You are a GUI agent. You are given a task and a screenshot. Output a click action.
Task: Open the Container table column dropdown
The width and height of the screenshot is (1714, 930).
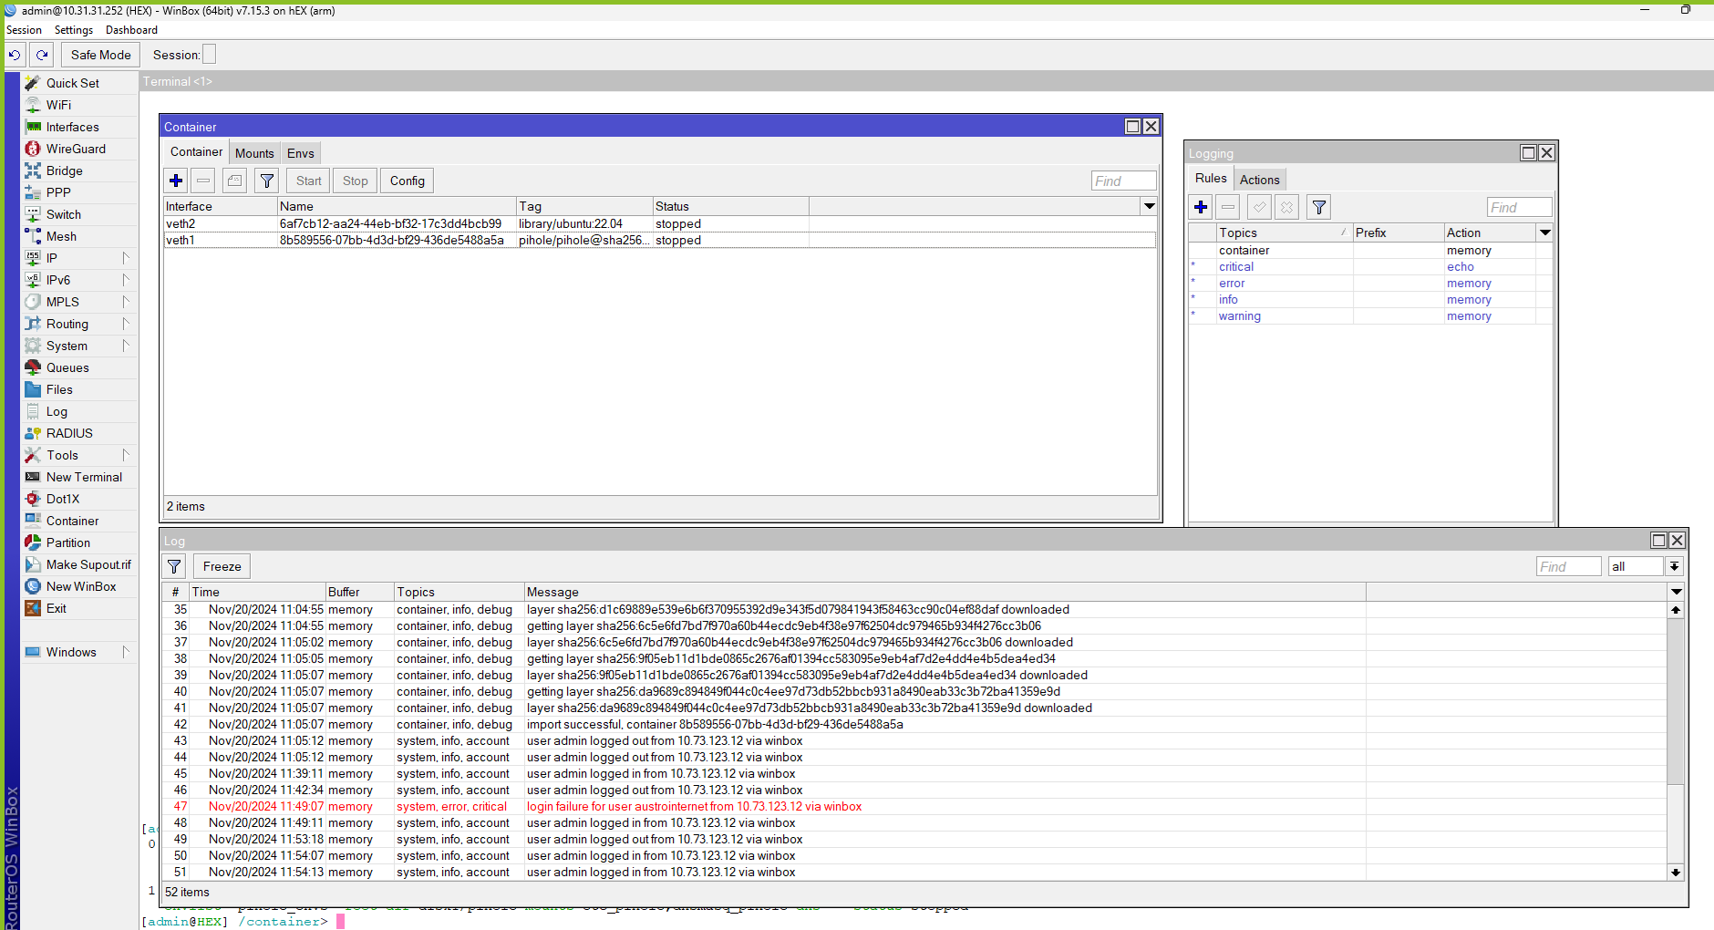click(1149, 206)
